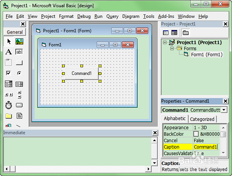The width and height of the screenshot is (232, 176).
Task: Switch to the Alphabetic properties tab
Action: 174,119
